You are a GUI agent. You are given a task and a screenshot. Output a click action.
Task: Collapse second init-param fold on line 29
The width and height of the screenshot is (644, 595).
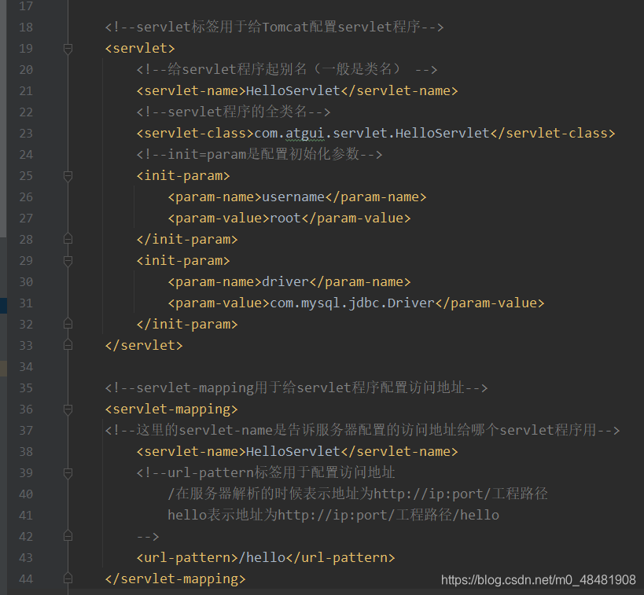[x=68, y=261]
